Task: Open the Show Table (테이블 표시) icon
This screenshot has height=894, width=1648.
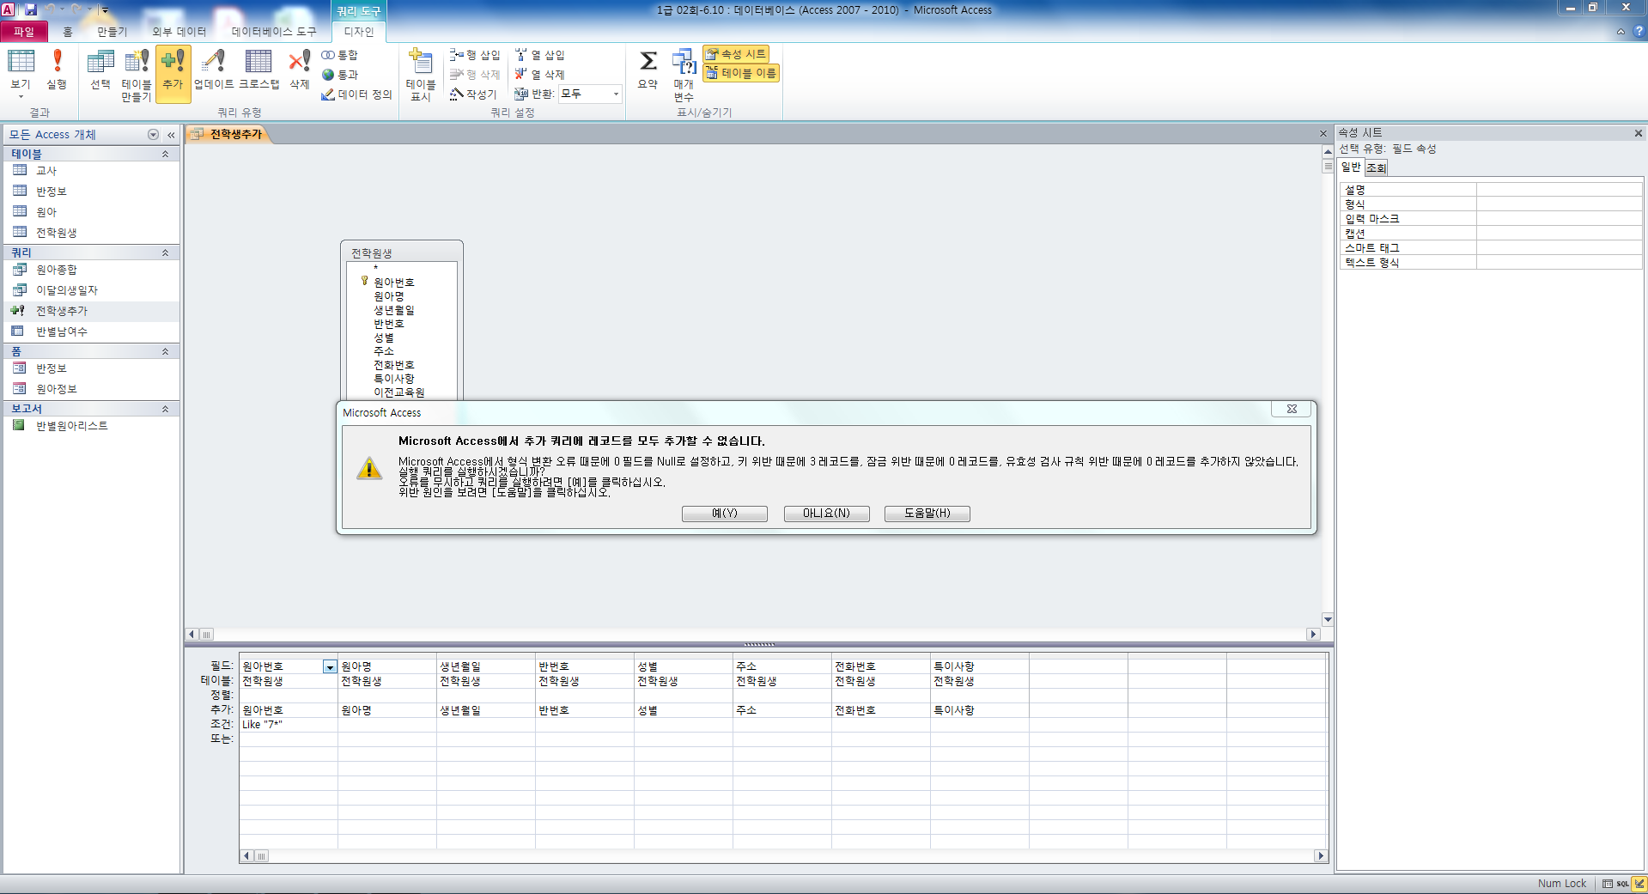Action: click(x=420, y=74)
